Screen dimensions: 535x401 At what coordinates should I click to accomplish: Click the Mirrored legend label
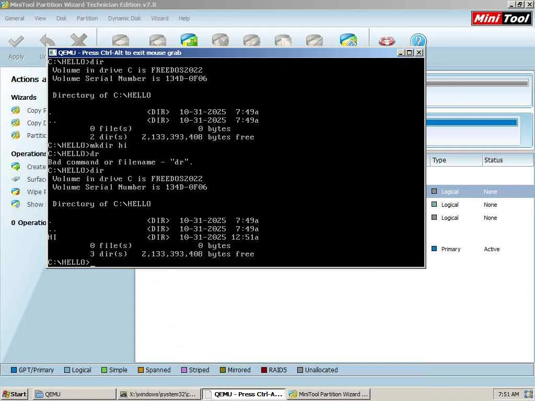pos(239,370)
